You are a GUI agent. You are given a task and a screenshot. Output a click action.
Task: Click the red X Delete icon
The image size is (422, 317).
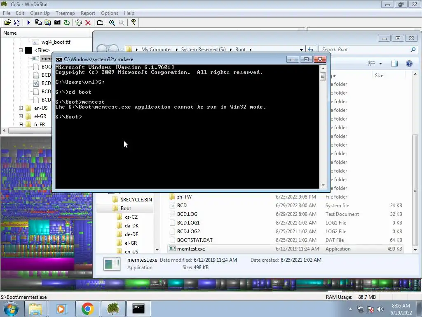tap(88, 23)
